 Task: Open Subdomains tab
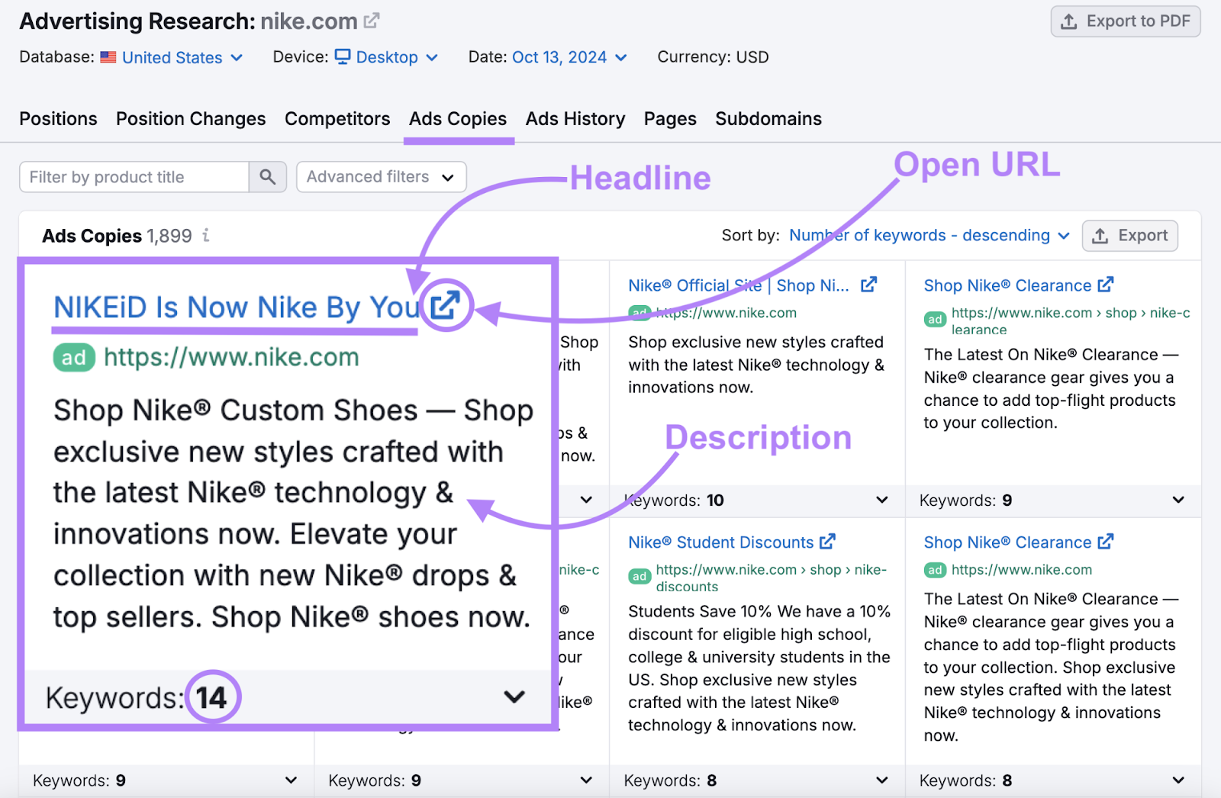[768, 119]
